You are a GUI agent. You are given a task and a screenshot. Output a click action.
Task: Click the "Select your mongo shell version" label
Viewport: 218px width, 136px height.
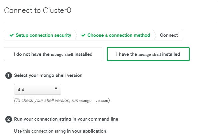[x=48, y=76]
